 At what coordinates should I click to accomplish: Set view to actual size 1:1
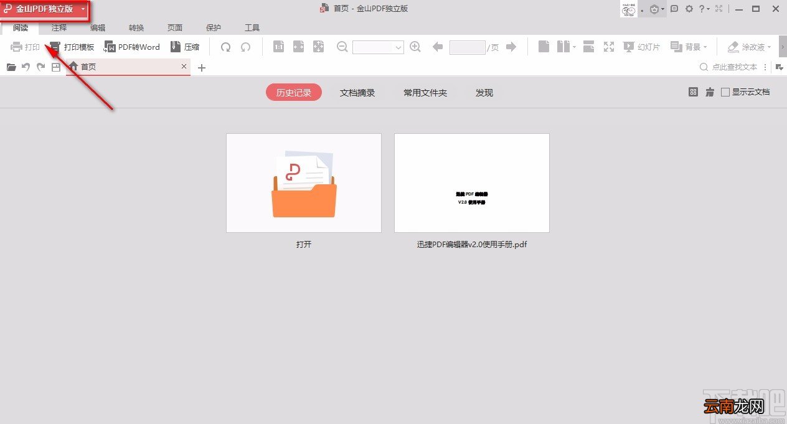[x=279, y=47]
